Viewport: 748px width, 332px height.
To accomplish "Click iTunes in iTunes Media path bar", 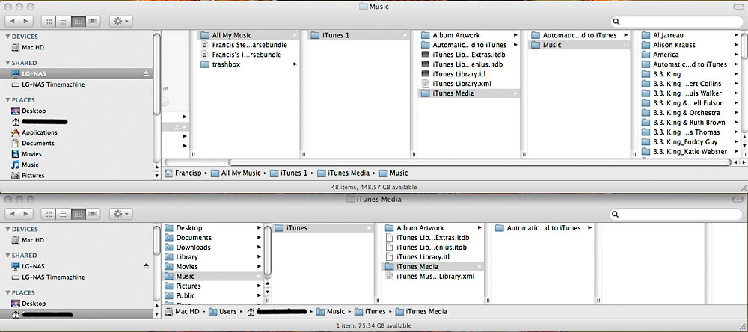I will point(370,312).
